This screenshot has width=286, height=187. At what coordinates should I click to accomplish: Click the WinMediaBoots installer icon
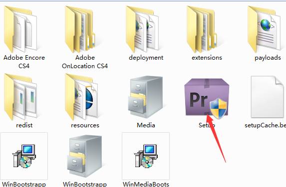(146, 156)
